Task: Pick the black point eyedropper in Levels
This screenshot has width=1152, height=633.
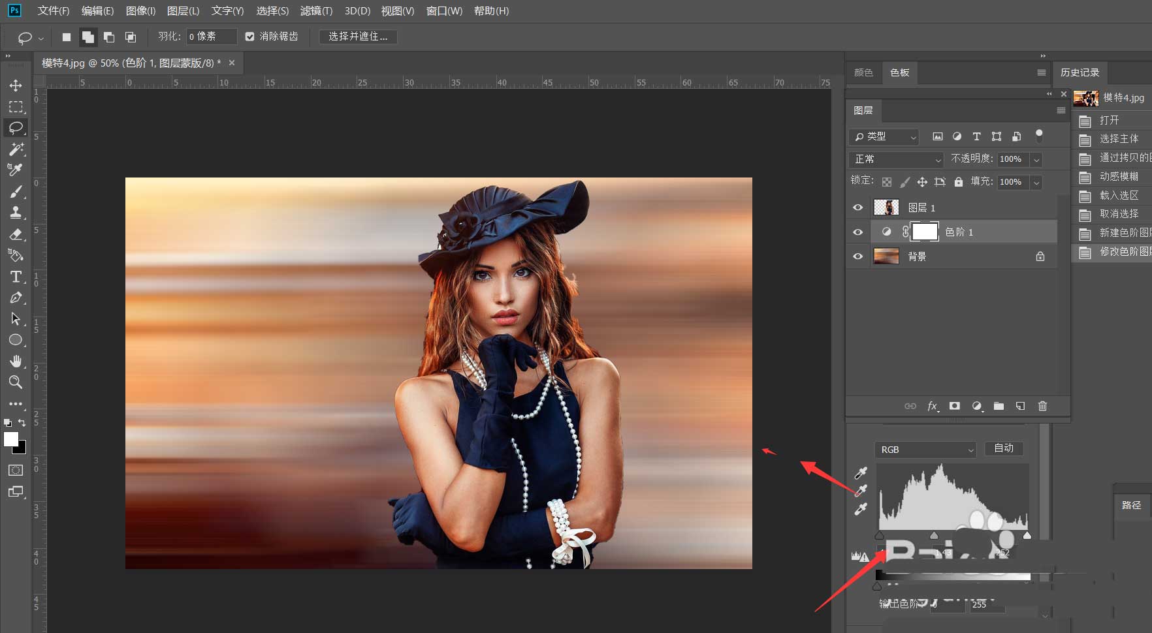Action: point(861,472)
